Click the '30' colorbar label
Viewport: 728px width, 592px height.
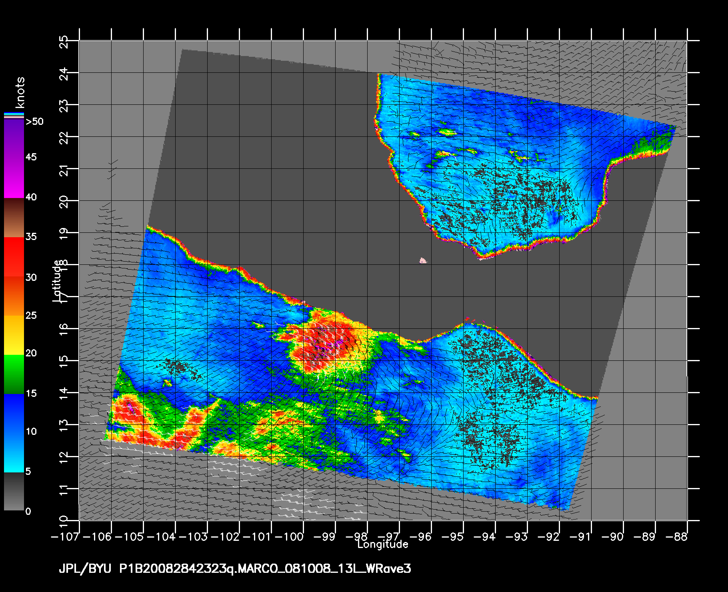(x=31, y=277)
